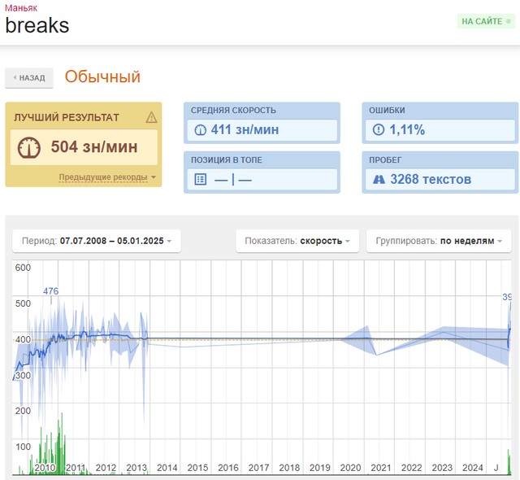Open the НА САЙТЕ status menu

pyautogui.click(x=486, y=22)
